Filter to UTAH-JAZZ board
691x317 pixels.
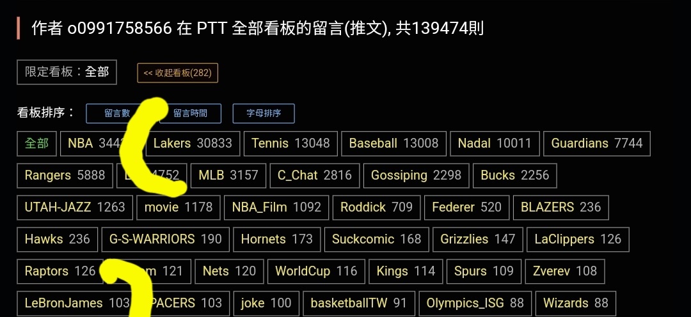tap(75, 208)
